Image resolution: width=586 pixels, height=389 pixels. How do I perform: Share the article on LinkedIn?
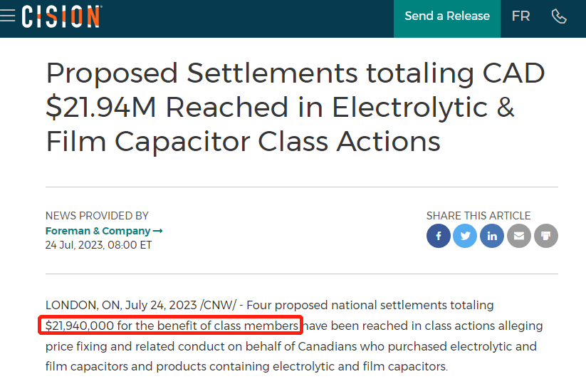[492, 236]
